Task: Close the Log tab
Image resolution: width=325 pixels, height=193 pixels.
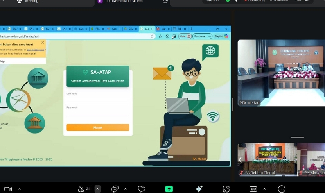Action: pyautogui.click(x=153, y=29)
